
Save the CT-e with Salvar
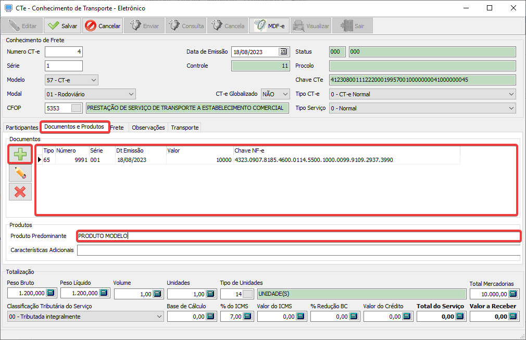(x=62, y=26)
